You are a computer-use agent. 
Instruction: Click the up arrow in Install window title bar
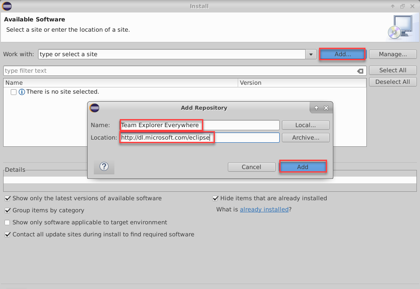tap(393, 6)
